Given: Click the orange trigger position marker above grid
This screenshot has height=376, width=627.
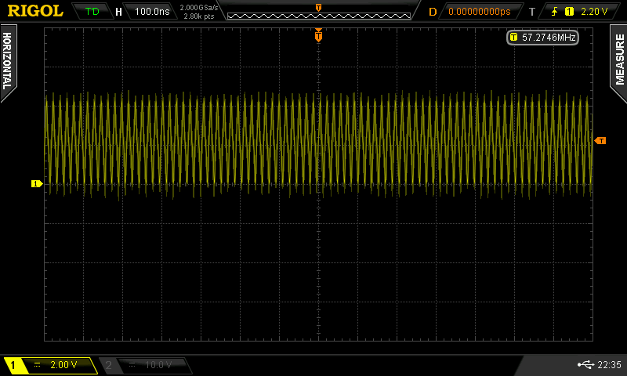Looking at the screenshot, I should pos(318,34).
